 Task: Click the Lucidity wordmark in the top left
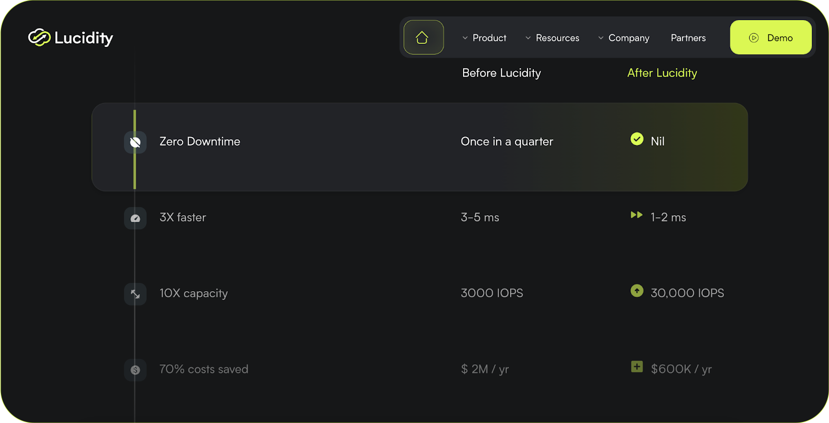83,37
